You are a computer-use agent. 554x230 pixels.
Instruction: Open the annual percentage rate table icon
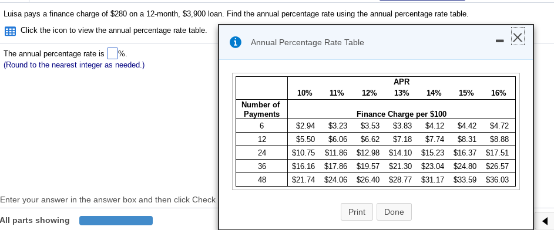click(10, 31)
